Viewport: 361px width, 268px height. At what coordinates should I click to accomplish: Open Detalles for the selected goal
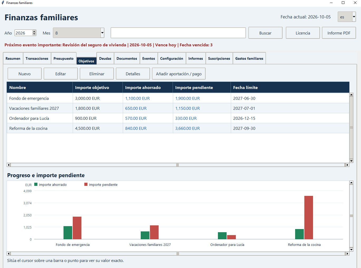point(133,74)
